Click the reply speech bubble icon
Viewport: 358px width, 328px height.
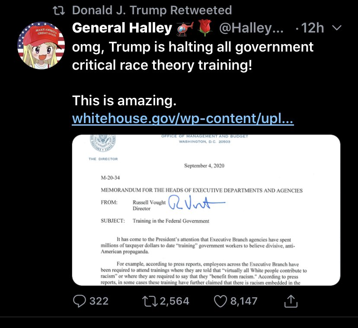[79, 301]
